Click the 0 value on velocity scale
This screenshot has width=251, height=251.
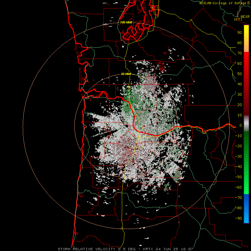coord(241,126)
